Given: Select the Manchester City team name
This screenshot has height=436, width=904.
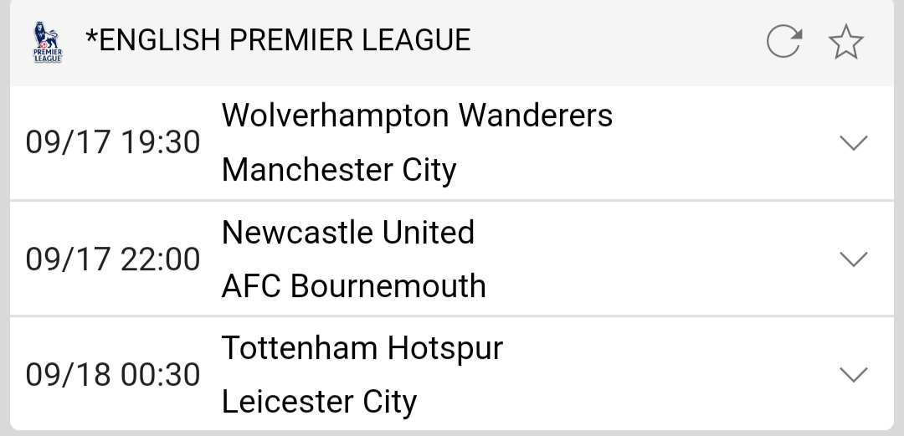Looking at the screenshot, I should click(x=339, y=170).
